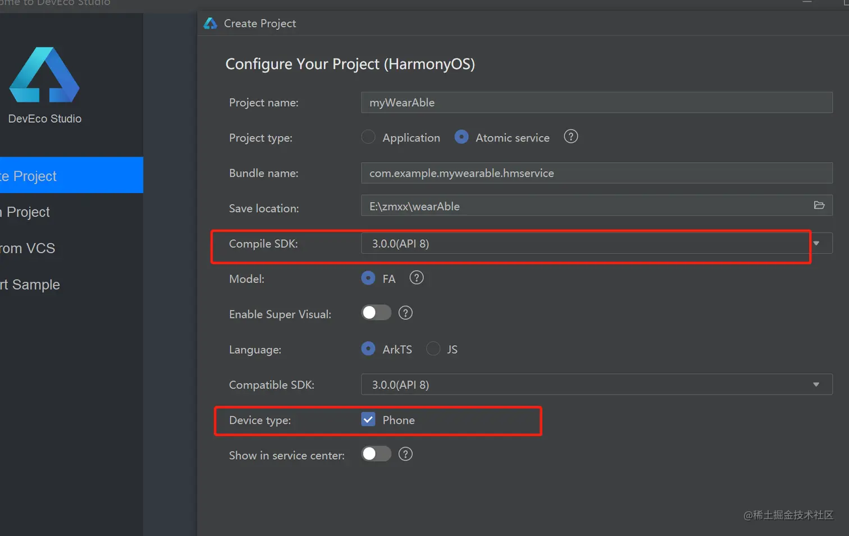Viewport: 849px width, 536px height.
Task: Open the Compatible SDK dropdown
Action: [816, 384]
